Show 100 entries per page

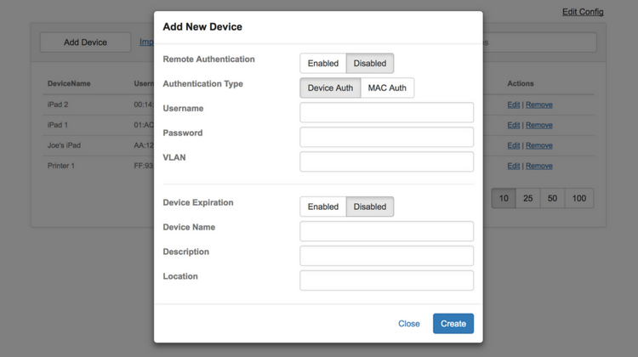[579, 198]
